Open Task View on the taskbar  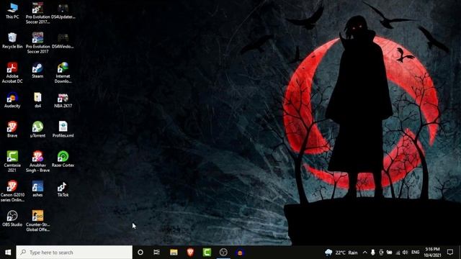(x=157, y=253)
